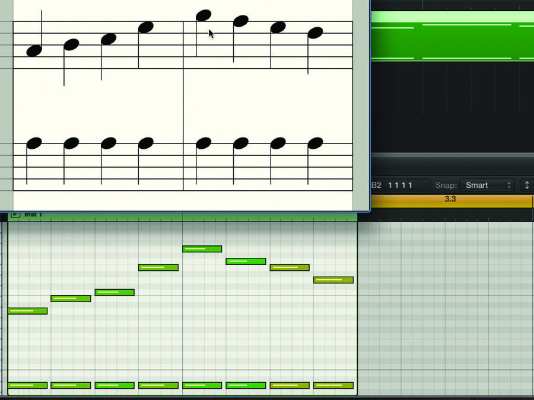
Task: Select the first ascending note in the Piano Roll
Action: (x=27, y=309)
